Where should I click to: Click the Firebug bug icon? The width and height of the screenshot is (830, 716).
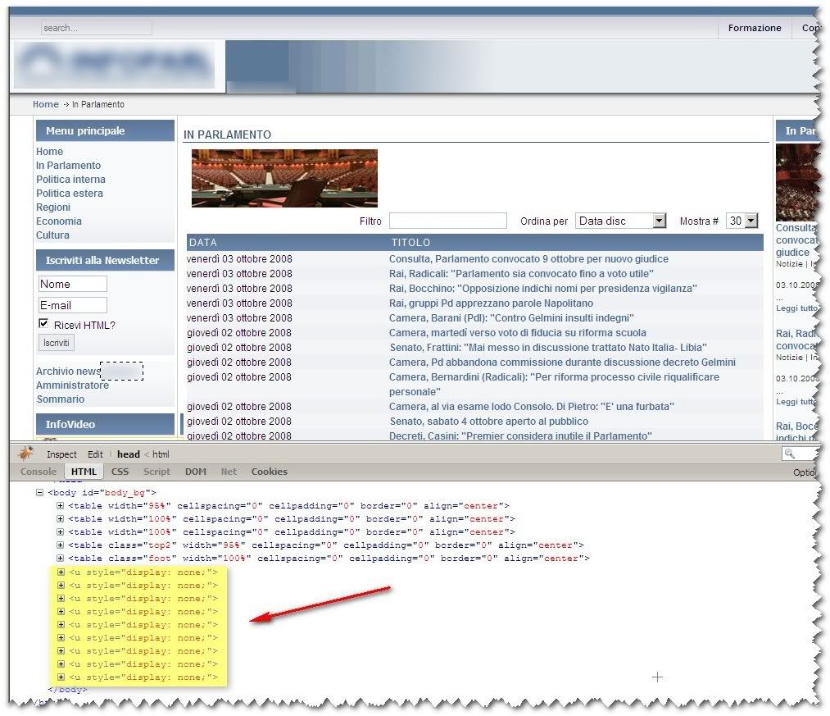27,454
